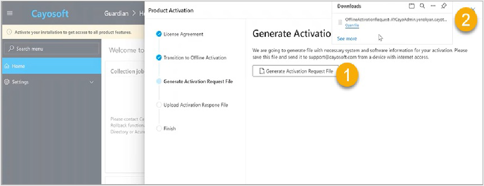
Task: Click Guardian in the breadcrumb
Action: tap(116, 14)
